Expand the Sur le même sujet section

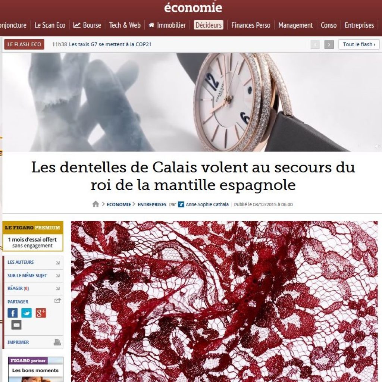34,276
